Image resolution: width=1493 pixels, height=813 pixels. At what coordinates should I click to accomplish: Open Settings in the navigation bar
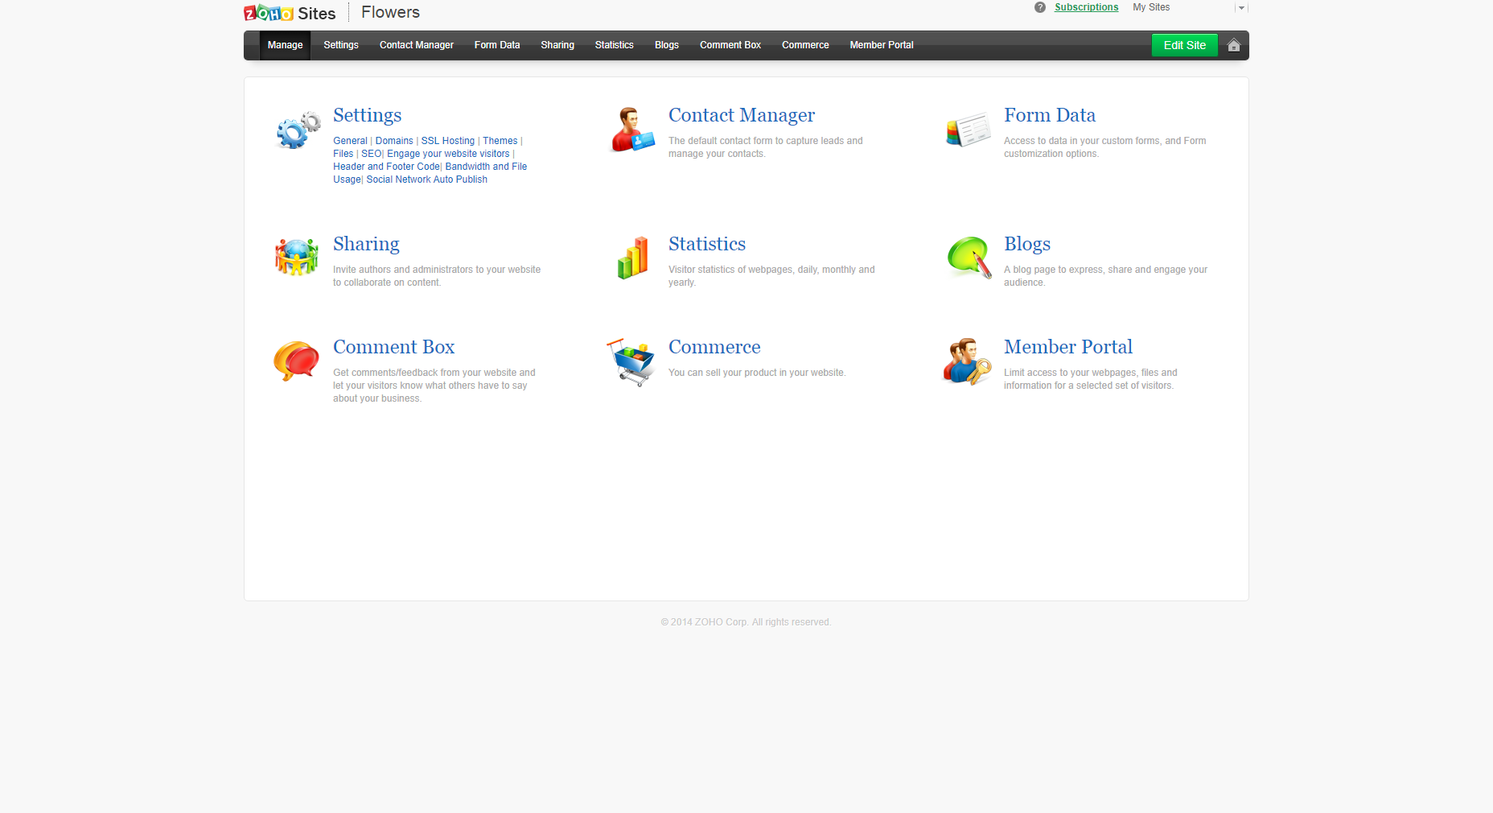[341, 45]
